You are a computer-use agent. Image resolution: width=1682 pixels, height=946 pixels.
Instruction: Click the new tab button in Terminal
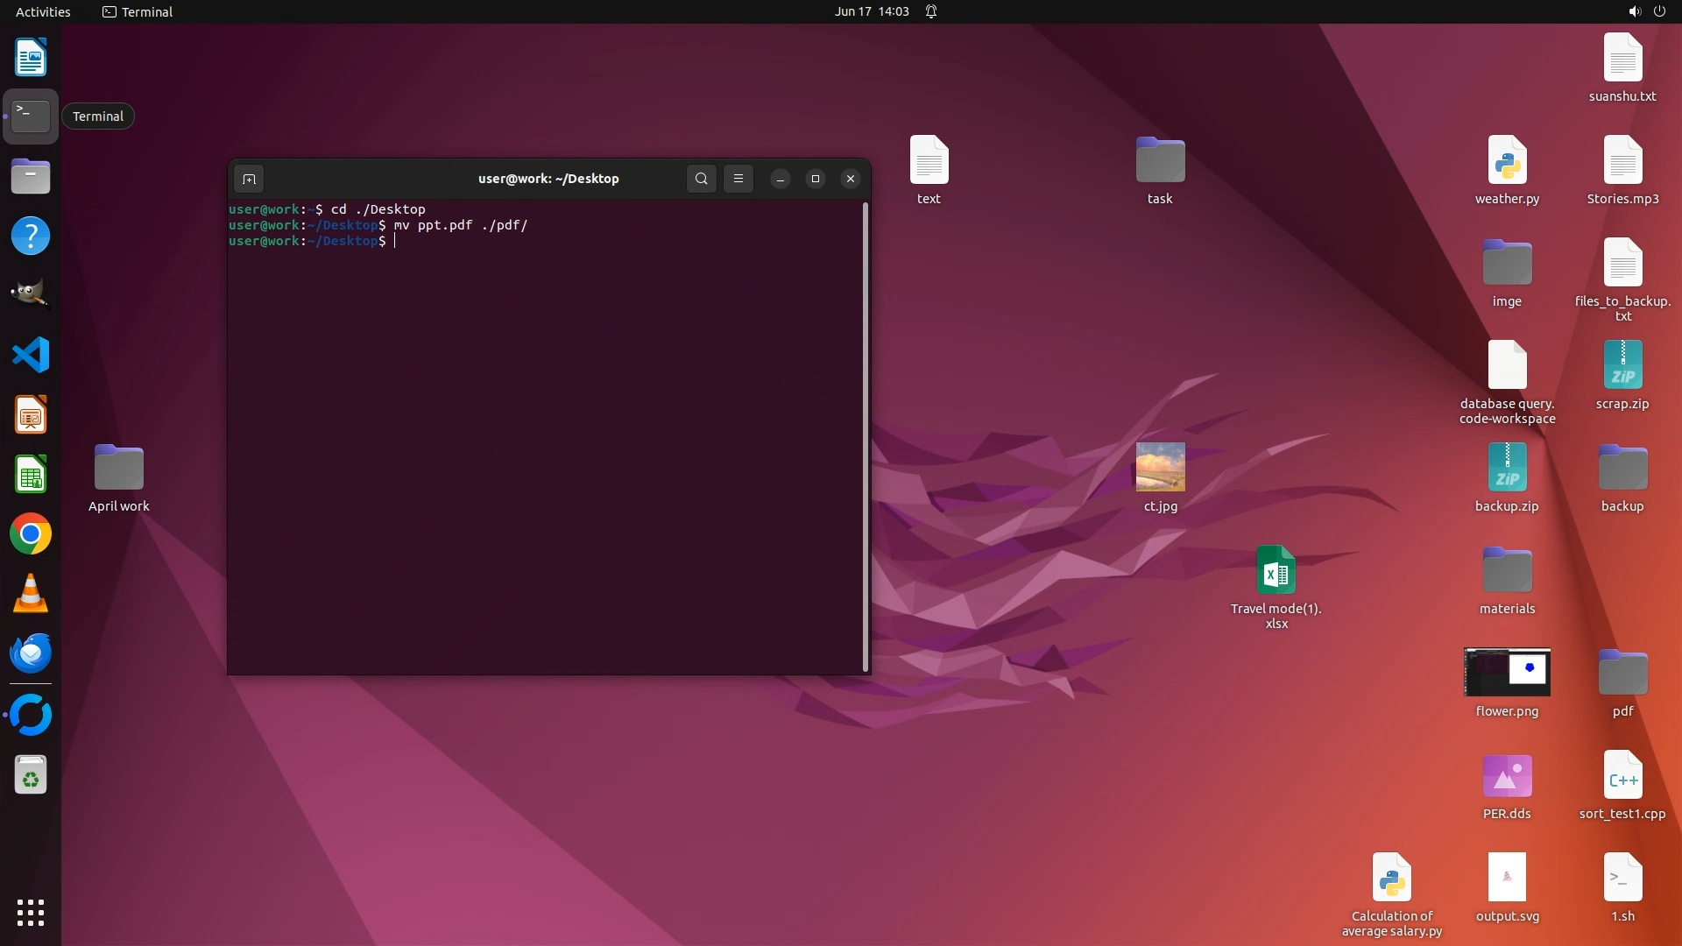(x=249, y=179)
